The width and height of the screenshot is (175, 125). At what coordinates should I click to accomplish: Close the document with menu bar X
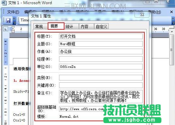tap(172, 12)
